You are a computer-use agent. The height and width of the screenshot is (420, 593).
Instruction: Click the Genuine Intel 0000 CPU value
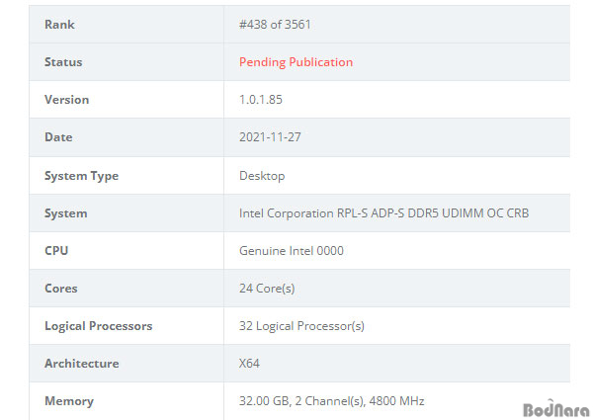click(292, 251)
